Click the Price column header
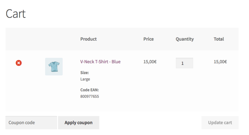The height and width of the screenshot is (135, 249). pyautogui.click(x=148, y=39)
